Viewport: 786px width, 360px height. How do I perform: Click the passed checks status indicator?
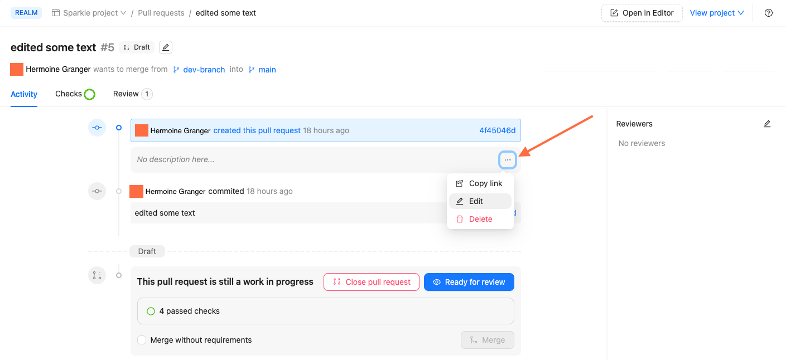tap(151, 311)
